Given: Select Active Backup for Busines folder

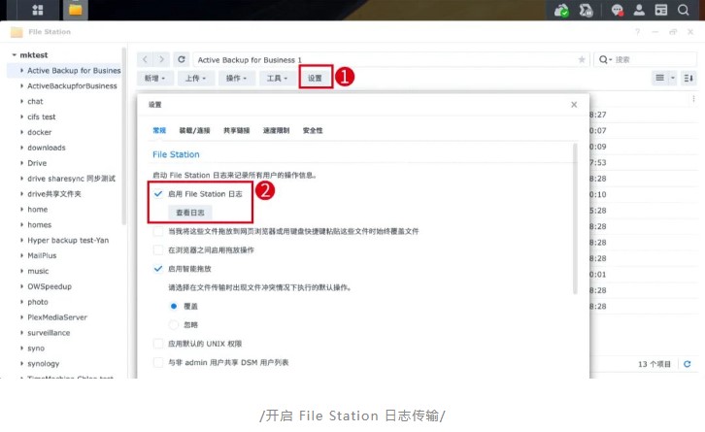Looking at the screenshot, I should point(74,71).
